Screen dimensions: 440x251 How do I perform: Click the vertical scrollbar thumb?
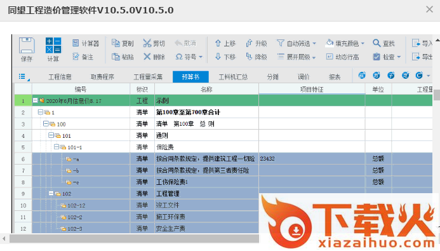pos(436,95)
